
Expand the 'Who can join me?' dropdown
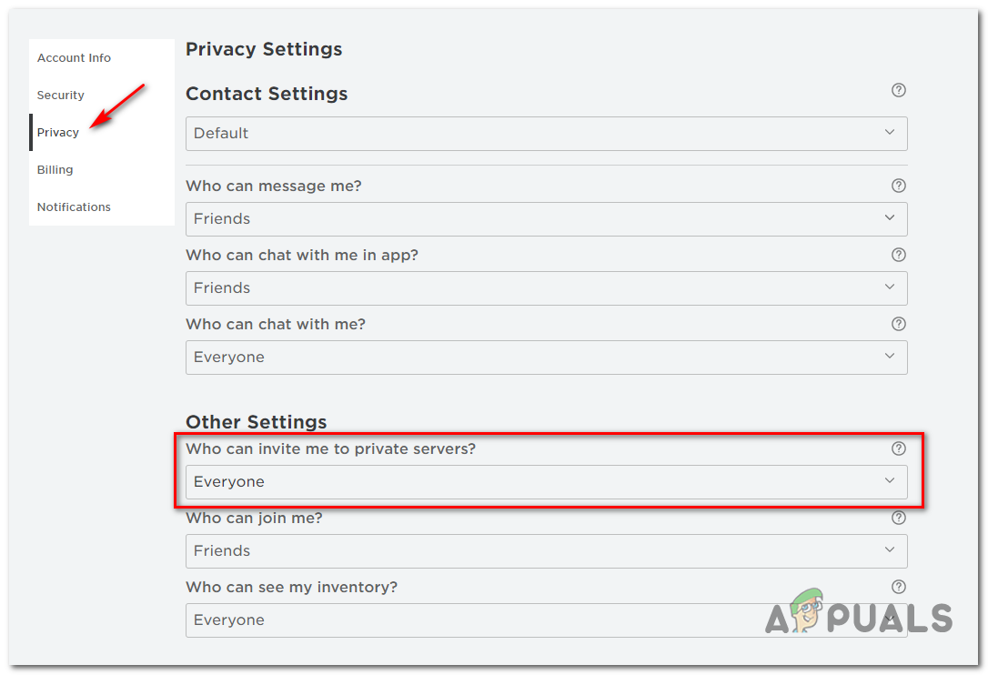pos(546,551)
